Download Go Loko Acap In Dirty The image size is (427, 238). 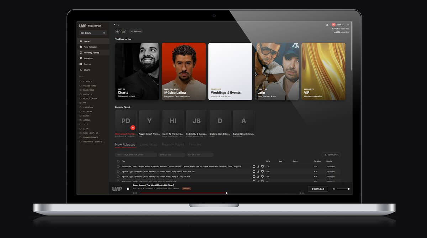click(258, 176)
